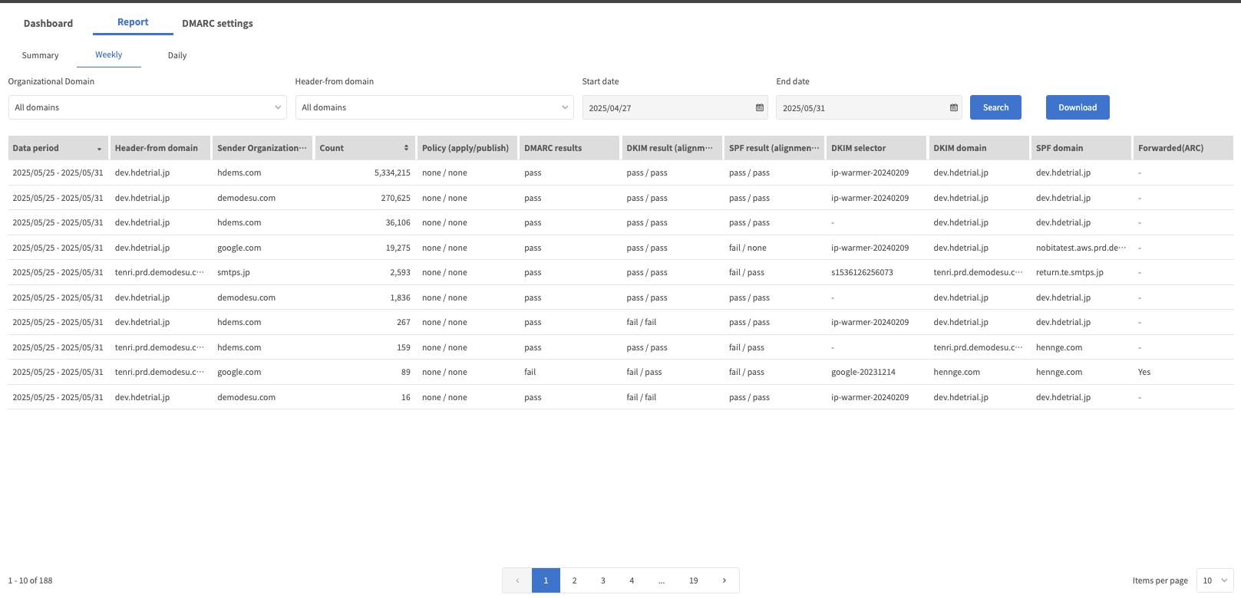1241x598 pixels.
Task: Click the count cell 2,593
Action: click(400, 273)
